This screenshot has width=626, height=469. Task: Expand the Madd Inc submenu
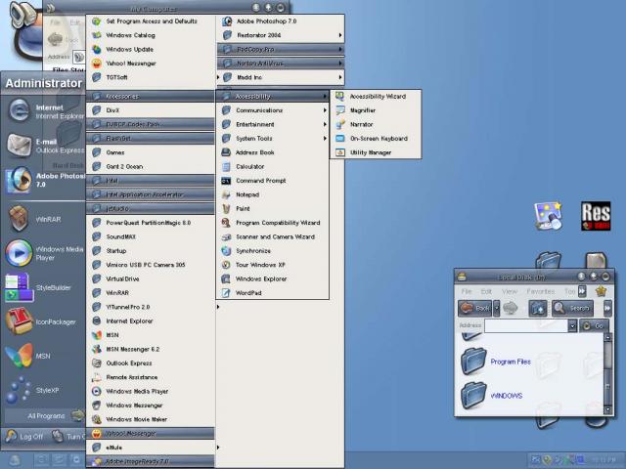pos(281,77)
